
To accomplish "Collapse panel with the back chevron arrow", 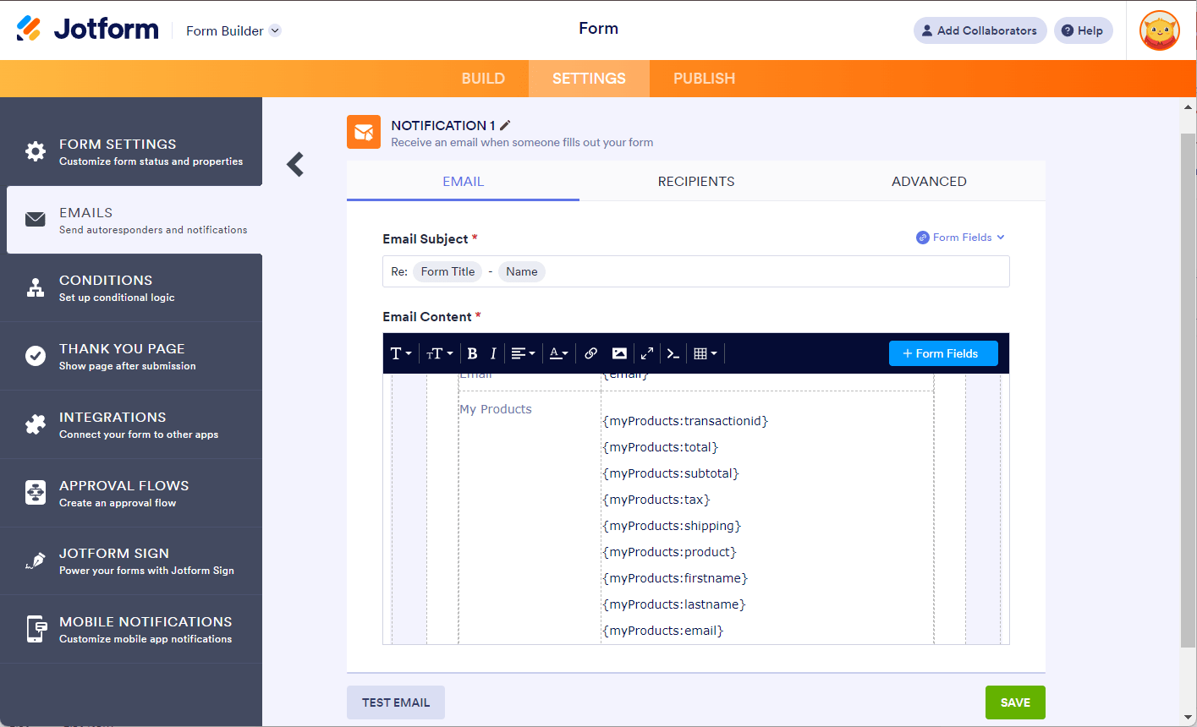I will pos(294,164).
